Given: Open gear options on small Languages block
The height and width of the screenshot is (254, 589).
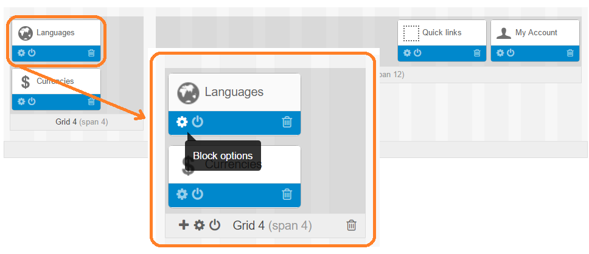Looking at the screenshot, I should 21,53.
